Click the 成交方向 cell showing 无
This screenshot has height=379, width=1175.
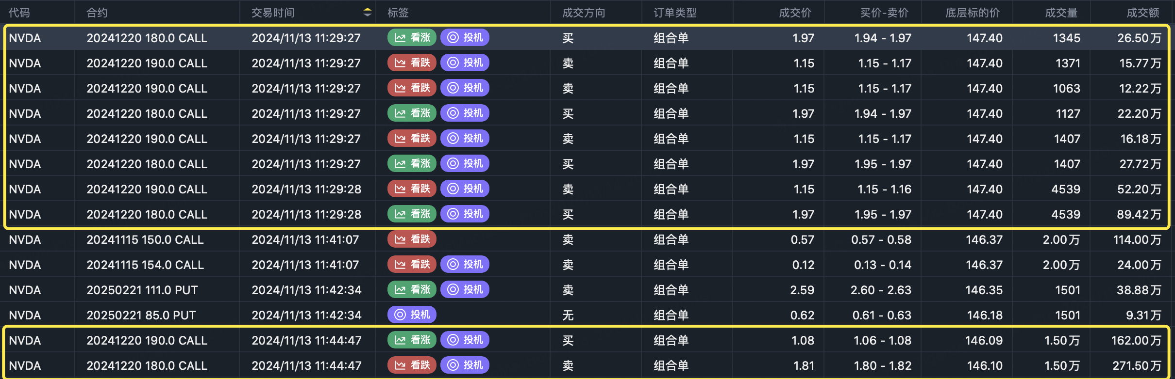(x=568, y=315)
